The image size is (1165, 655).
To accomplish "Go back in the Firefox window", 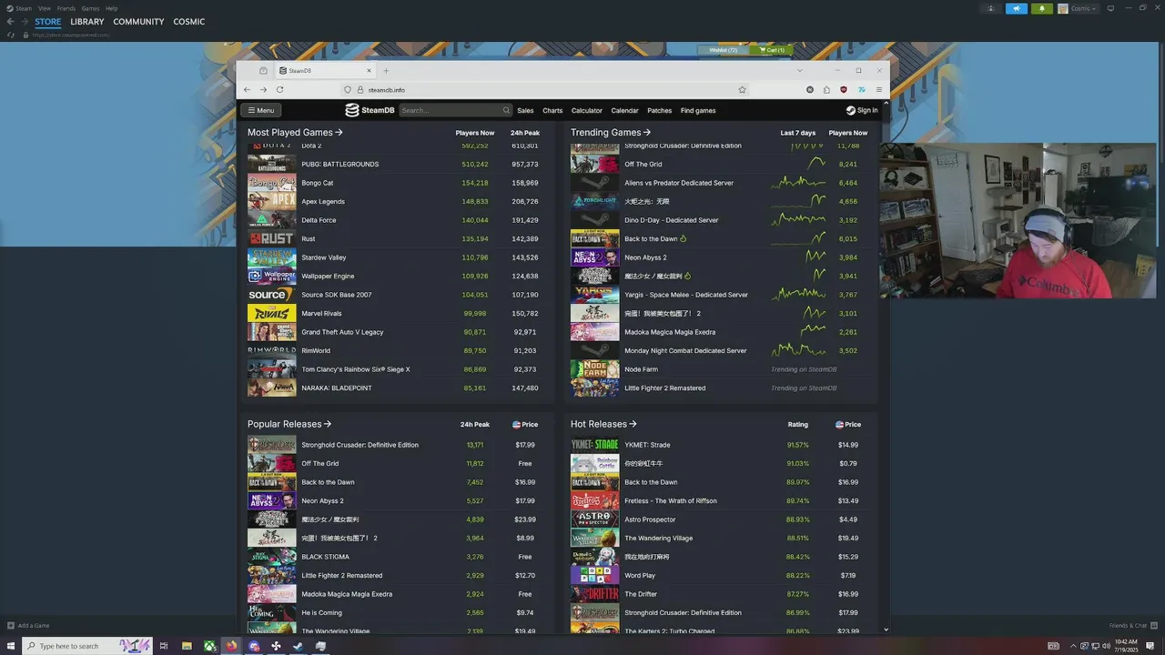I will click(x=247, y=89).
